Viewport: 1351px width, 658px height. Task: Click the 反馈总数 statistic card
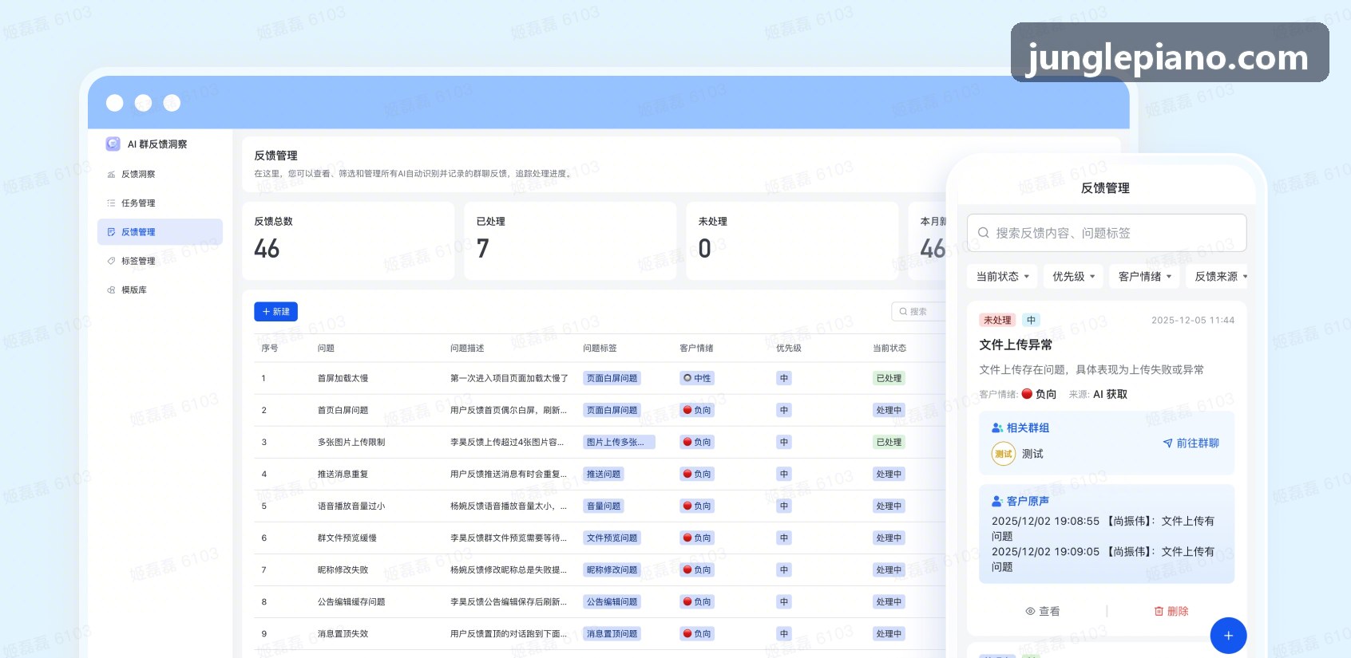tap(348, 241)
